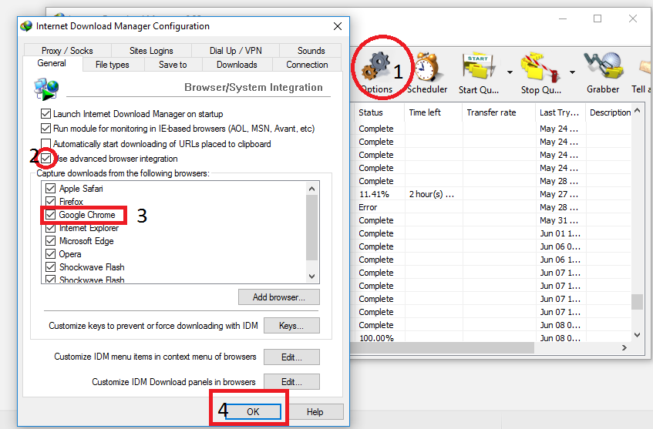Expand the Stop Queue dropdown arrow

click(x=573, y=72)
